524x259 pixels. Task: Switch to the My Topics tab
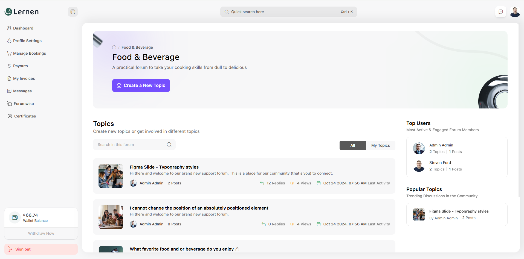(380, 145)
